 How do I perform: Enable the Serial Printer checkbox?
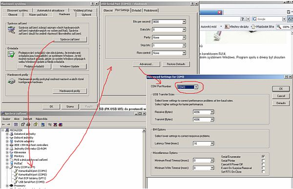click(263, 160)
